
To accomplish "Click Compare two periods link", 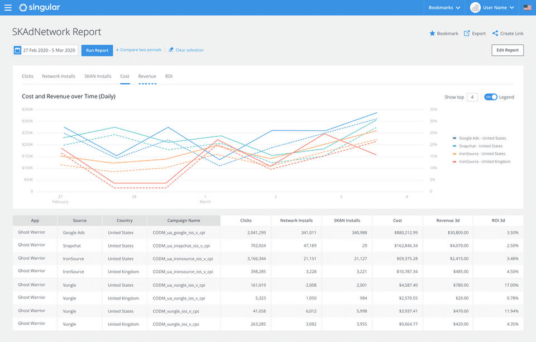I will (139, 50).
